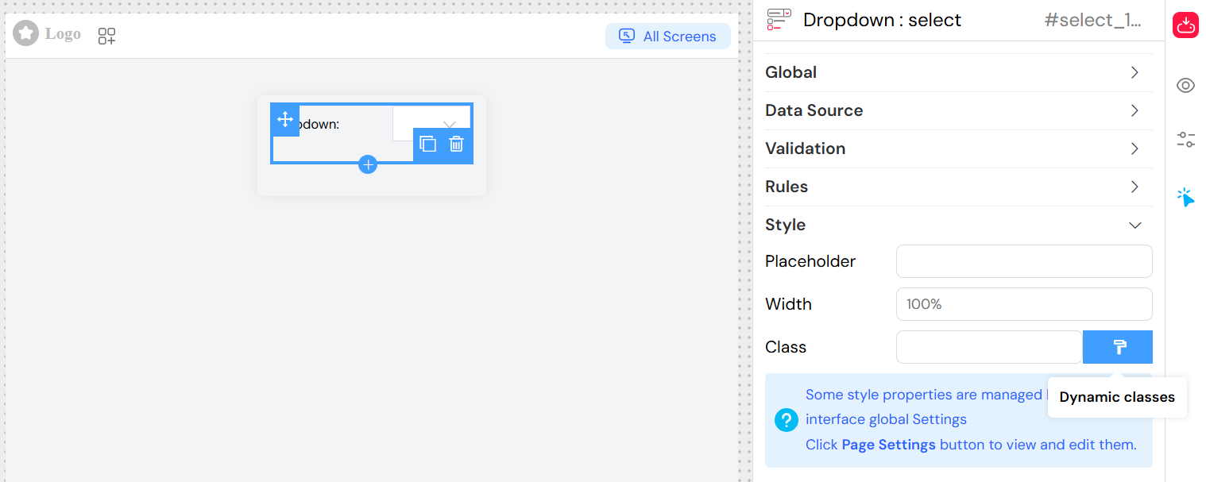This screenshot has height=482, width=1206.
Task: Click the red save icon in sidebar
Action: pos(1185,25)
